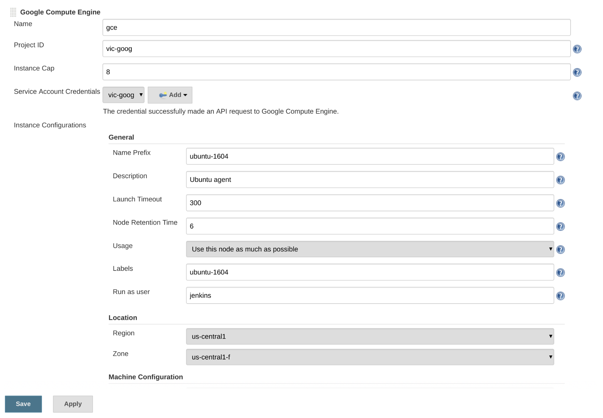The image size is (603, 418).
Task: Open help for Project ID field
Action: tap(577, 49)
